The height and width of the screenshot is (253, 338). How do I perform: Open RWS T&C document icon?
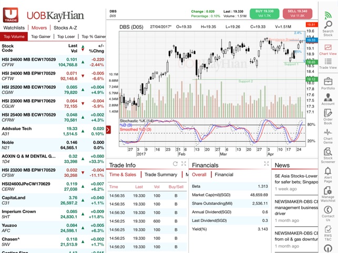point(328,233)
